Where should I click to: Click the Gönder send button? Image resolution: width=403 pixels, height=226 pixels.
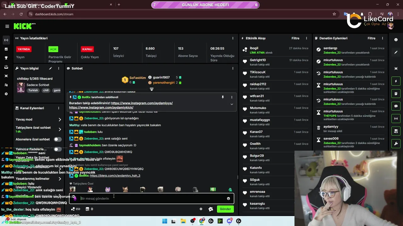225,209
